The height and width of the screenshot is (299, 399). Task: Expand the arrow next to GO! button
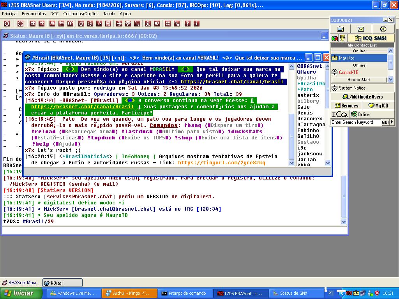coord(392,122)
